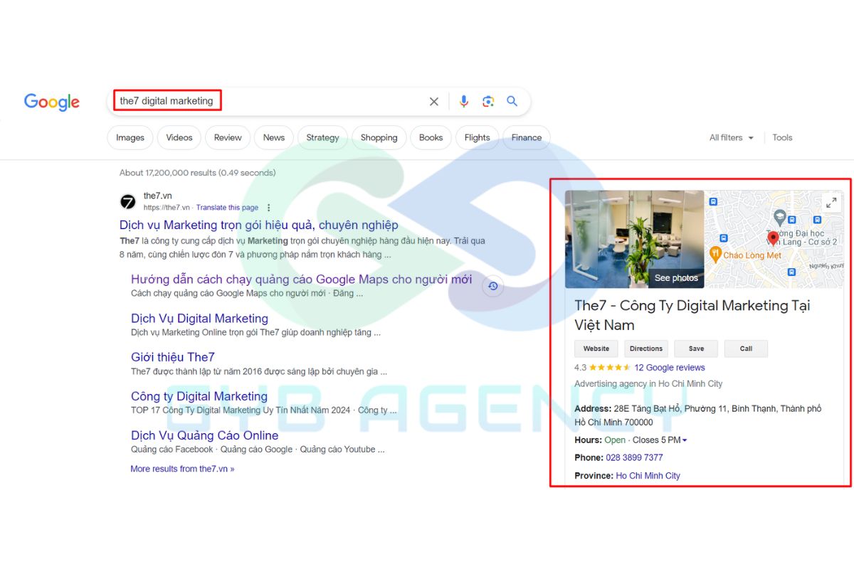
Task: Click the history clock icon beside Google Maps result
Action: click(492, 286)
